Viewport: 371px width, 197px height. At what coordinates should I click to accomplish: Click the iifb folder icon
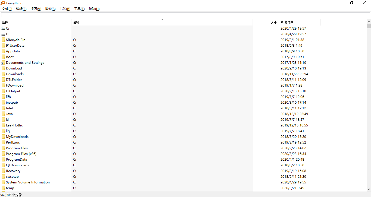click(x=3, y=97)
